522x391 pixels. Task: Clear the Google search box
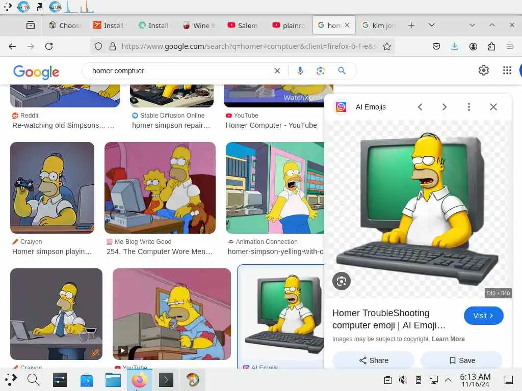click(x=277, y=71)
